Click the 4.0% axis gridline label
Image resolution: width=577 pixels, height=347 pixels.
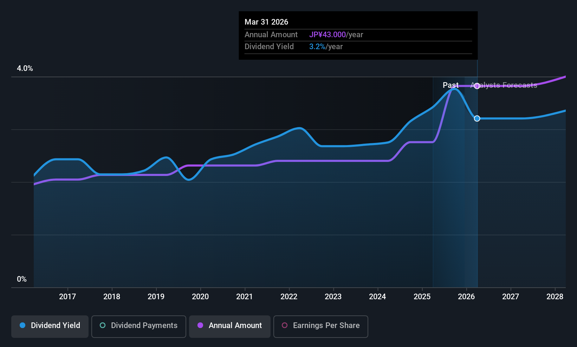click(25, 68)
